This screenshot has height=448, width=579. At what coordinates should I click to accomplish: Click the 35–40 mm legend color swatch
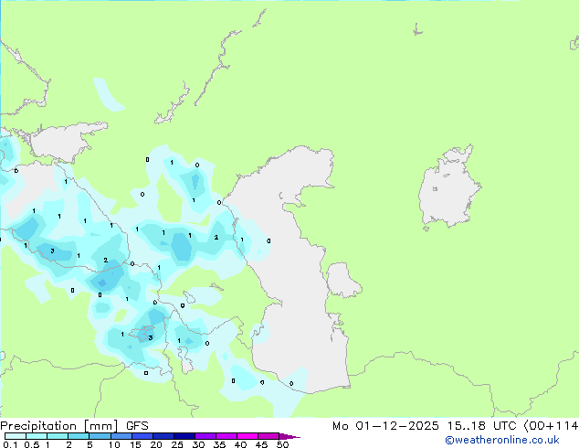coord(226,436)
